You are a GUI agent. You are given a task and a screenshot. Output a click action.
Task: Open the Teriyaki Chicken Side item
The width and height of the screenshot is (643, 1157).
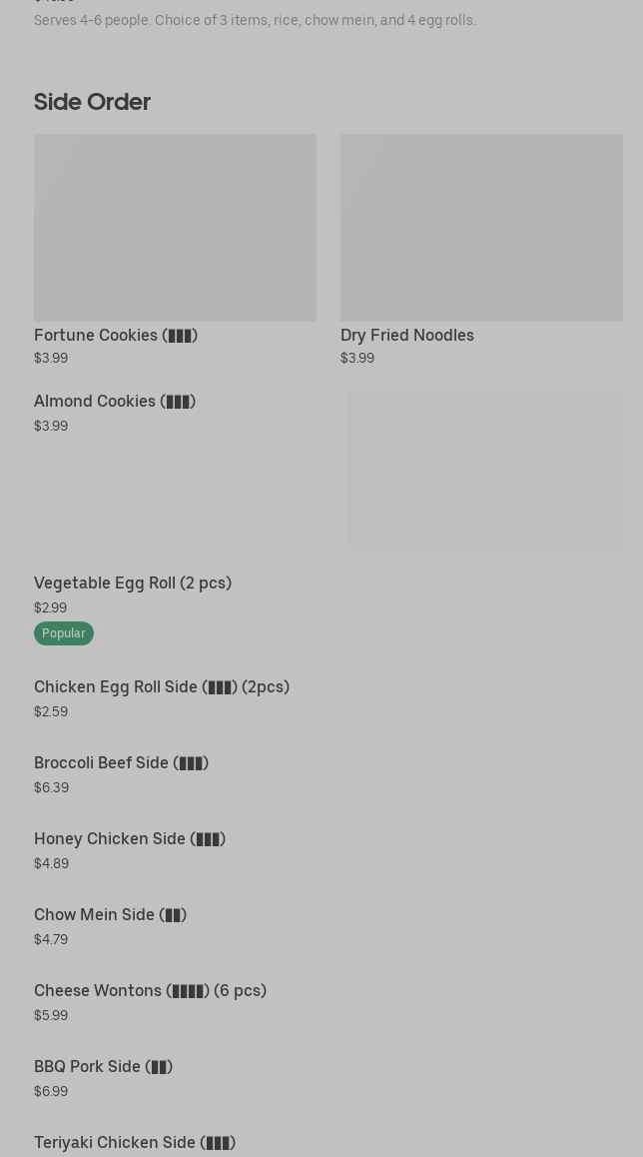tap(135, 1142)
